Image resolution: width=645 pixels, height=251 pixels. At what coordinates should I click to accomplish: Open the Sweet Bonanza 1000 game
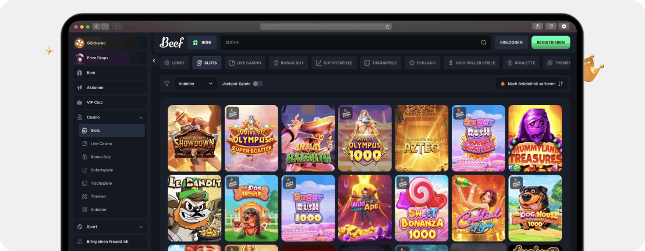click(x=421, y=208)
